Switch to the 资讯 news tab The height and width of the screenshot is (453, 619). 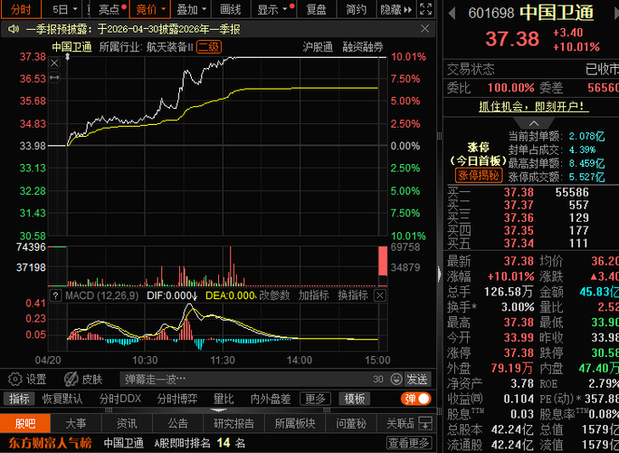pyautogui.click(x=127, y=424)
